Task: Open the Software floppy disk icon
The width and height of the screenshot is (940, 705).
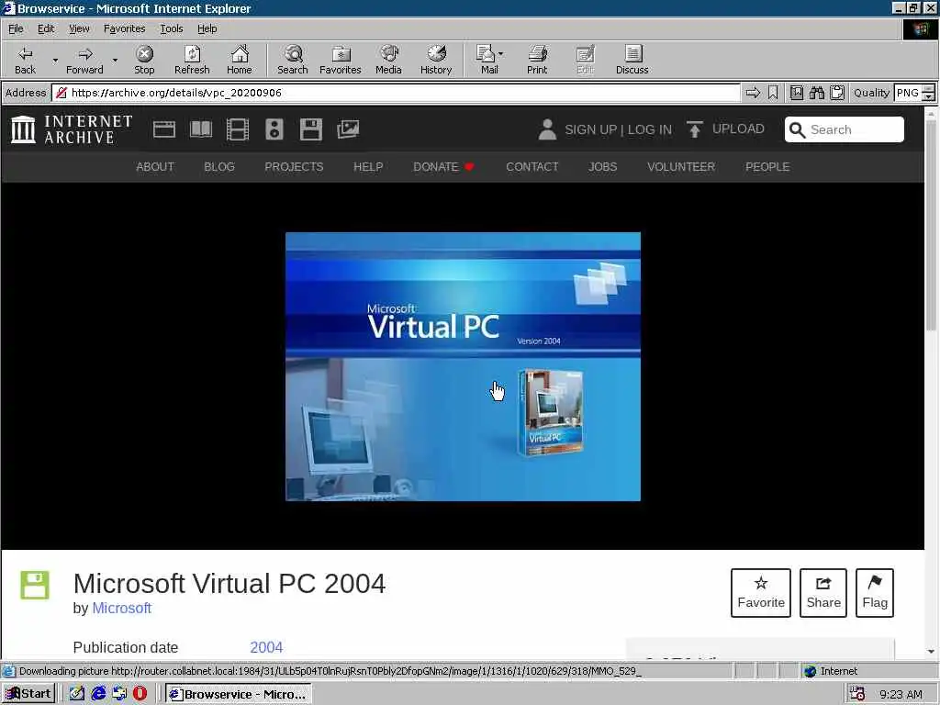Action: (x=310, y=129)
